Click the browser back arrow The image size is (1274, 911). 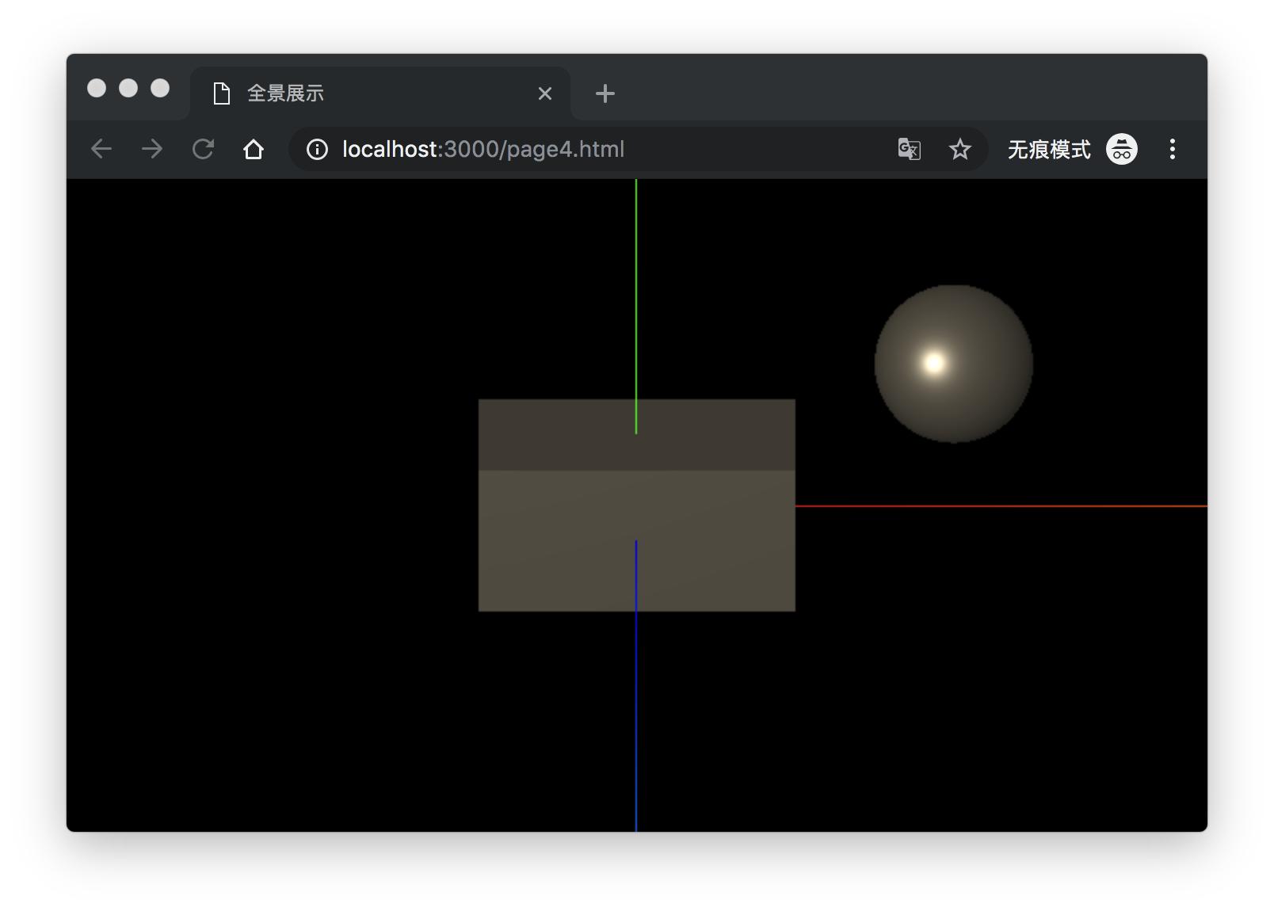pos(101,149)
